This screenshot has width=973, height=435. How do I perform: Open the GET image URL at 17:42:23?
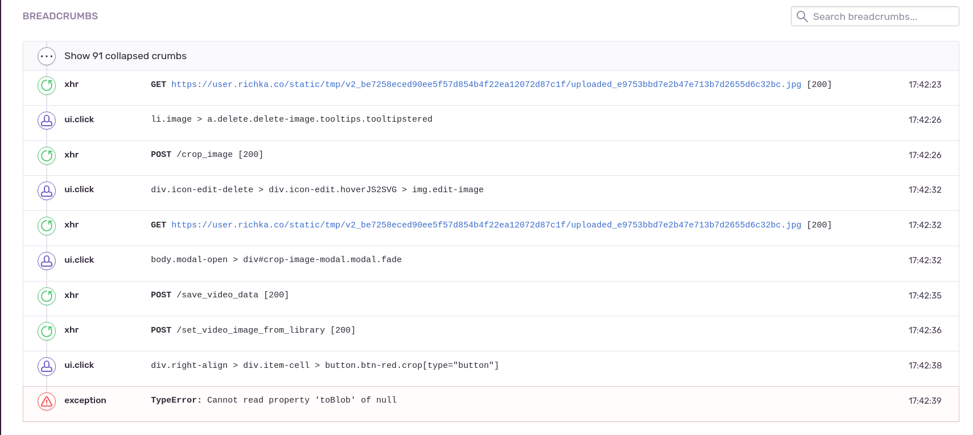[486, 84]
